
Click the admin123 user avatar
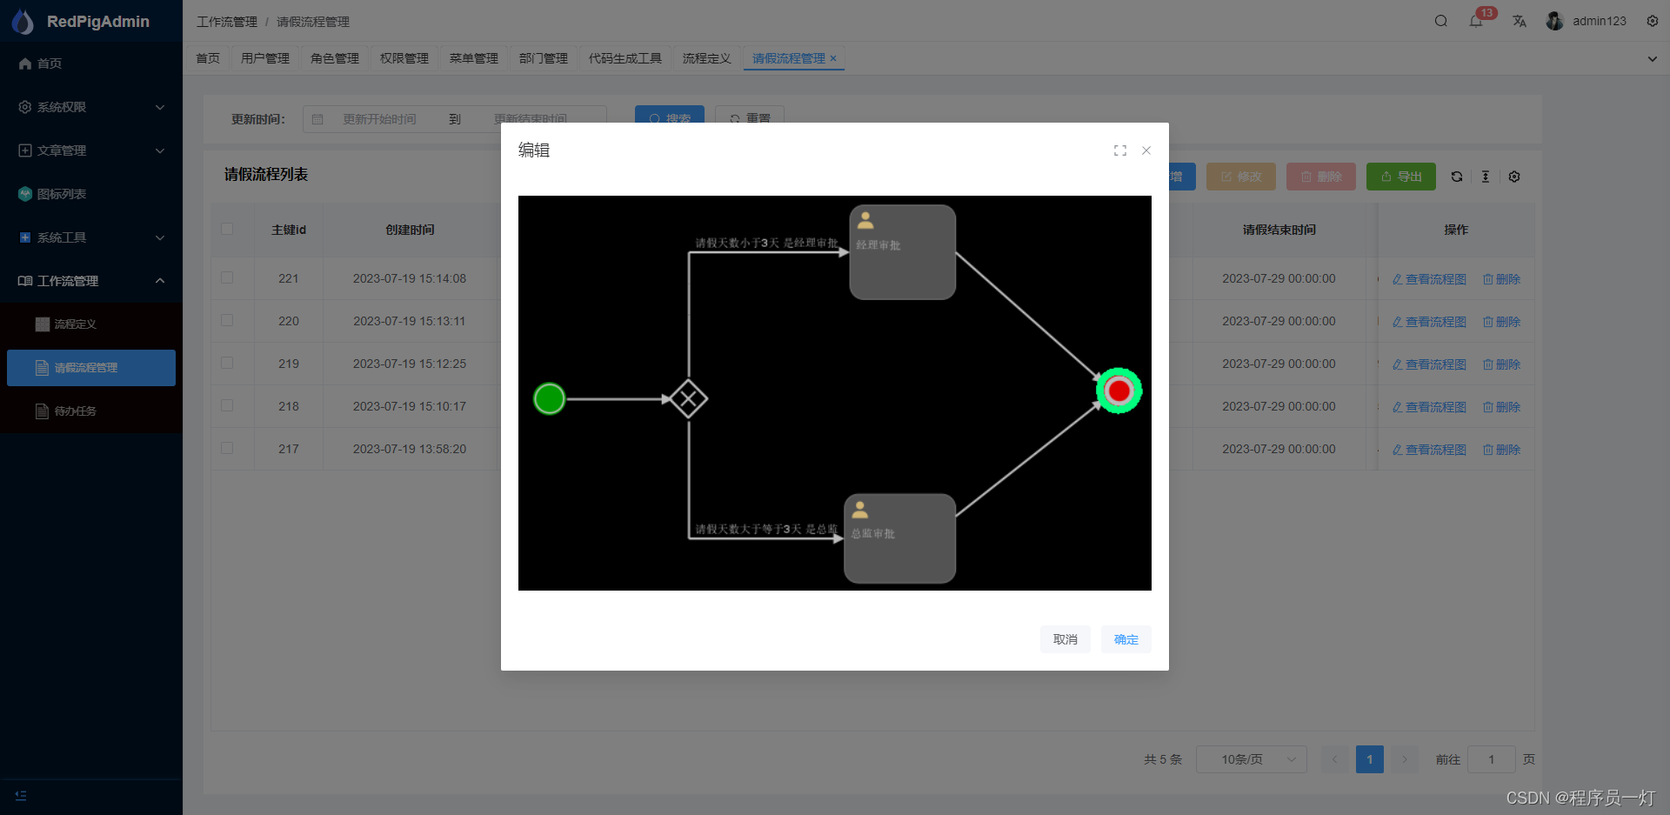pos(1555,21)
